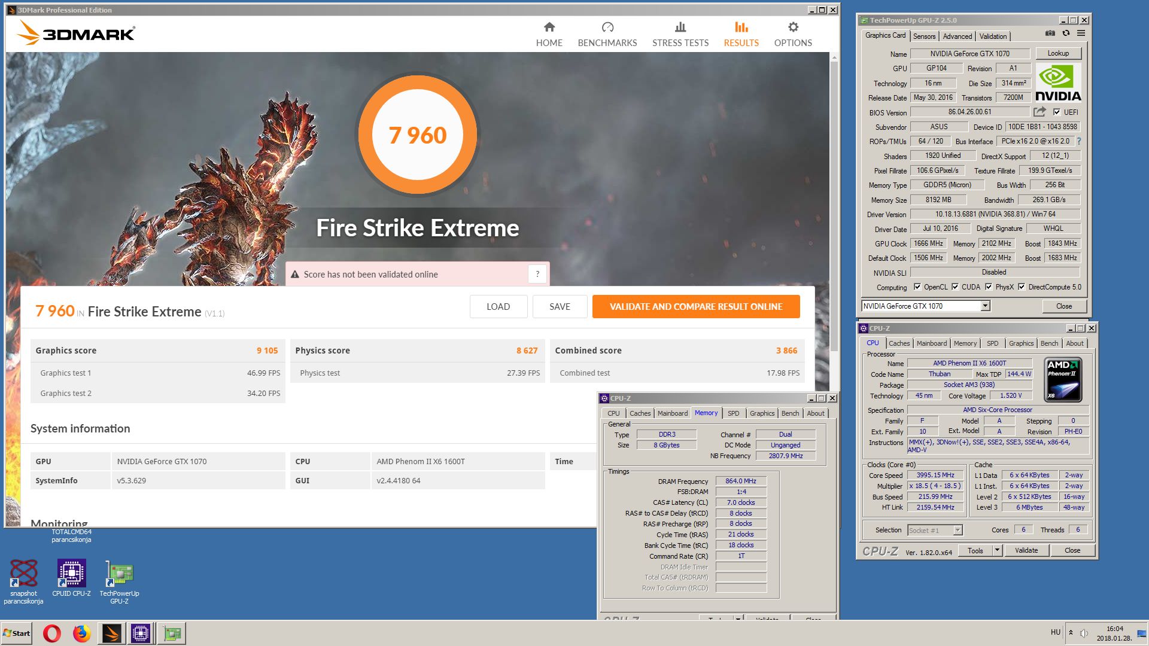Switch to the Mainboard tab in the CPU-Z CPU window
The height and width of the screenshot is (646, 1149).
[x=932, y=343]
